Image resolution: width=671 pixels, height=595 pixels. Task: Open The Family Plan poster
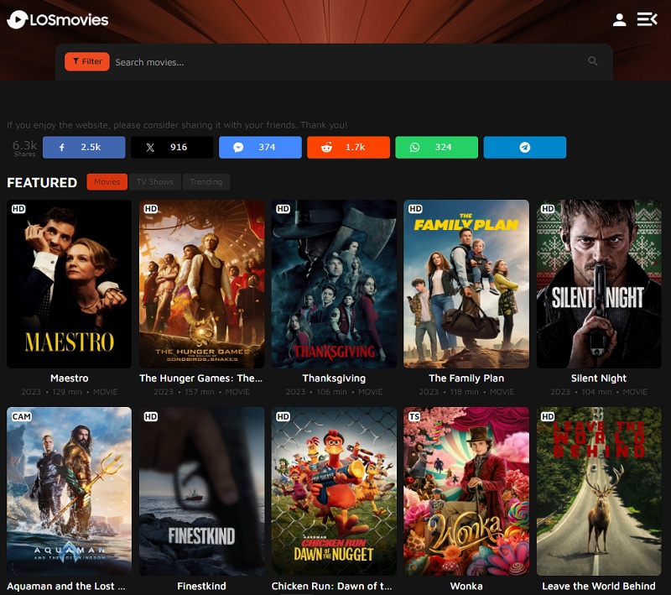(466, 284)
